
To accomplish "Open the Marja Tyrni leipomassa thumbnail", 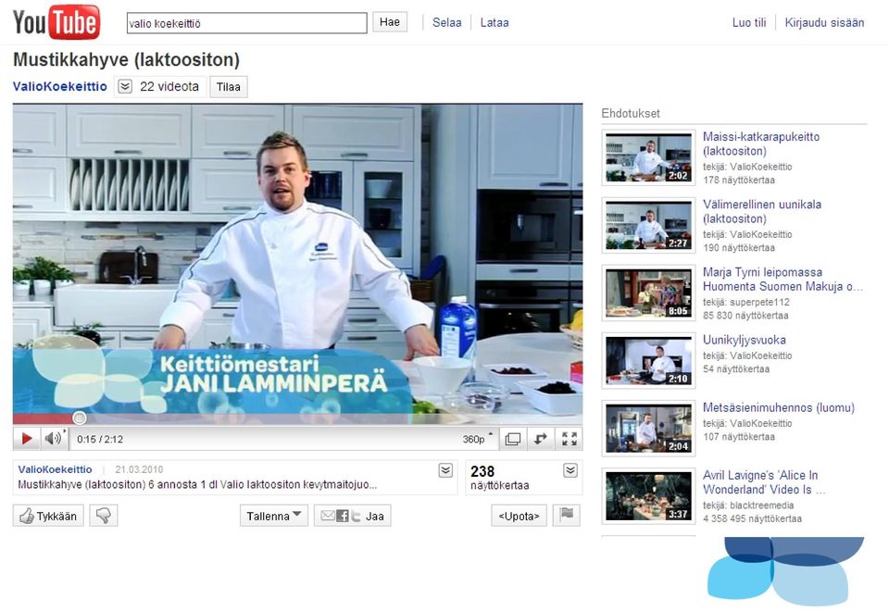I will coord(648,293).
